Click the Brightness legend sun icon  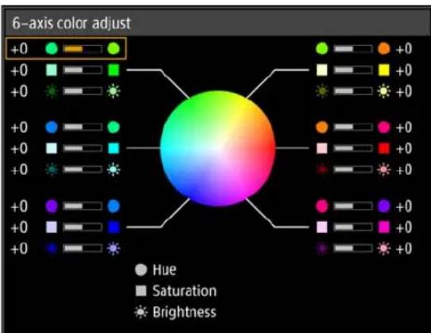141,312
